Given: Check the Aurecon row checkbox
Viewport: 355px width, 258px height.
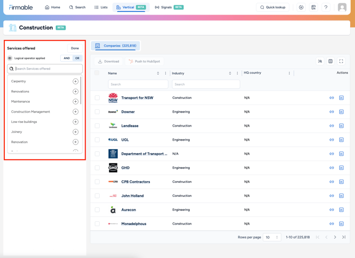Looking at the screenshot, I should tap(97, 210).
